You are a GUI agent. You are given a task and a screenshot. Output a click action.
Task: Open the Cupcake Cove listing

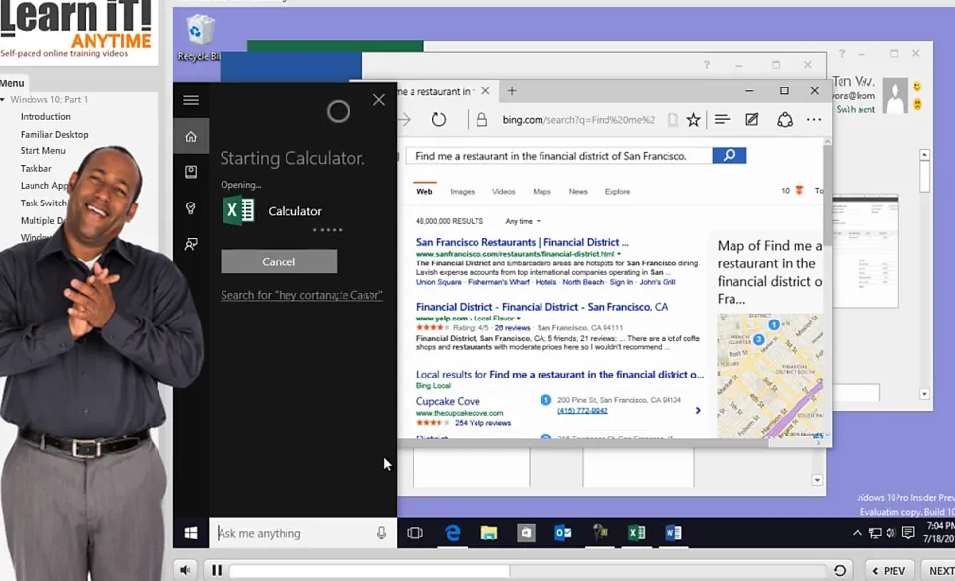click(x=448, y=401)
